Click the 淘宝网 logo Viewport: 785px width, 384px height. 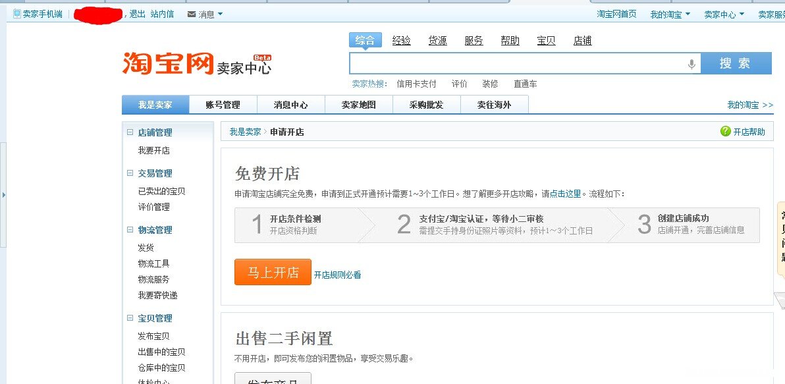[x=168, y=64]
